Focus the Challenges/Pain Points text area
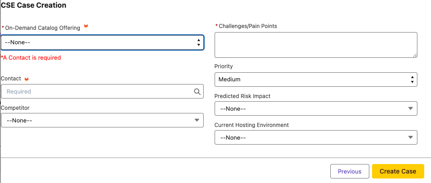The image size is (431, 183). 316,45
